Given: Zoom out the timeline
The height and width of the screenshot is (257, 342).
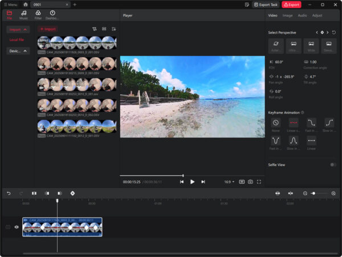Looking at the screenshot, I should tap(305, 194).
